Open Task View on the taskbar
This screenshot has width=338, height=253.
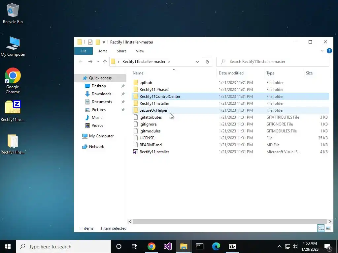(x=135, y=246)
